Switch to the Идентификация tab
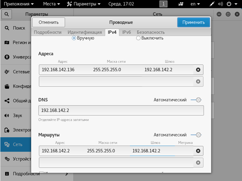This screenshot has width=242, height=181. 85,32
